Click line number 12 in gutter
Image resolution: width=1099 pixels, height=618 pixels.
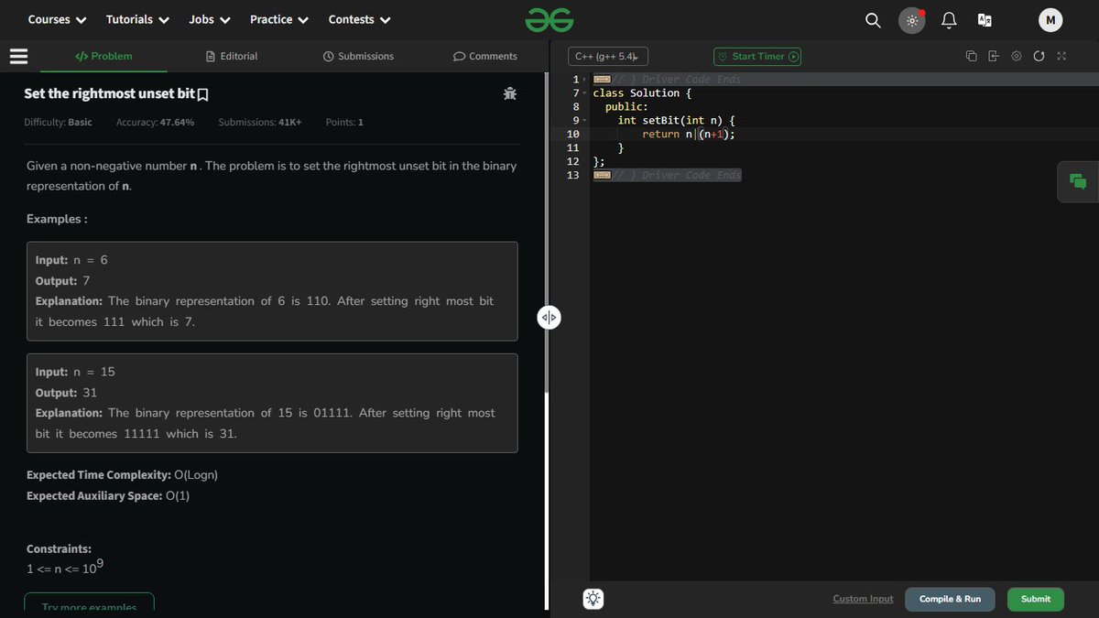click(573, 161)
